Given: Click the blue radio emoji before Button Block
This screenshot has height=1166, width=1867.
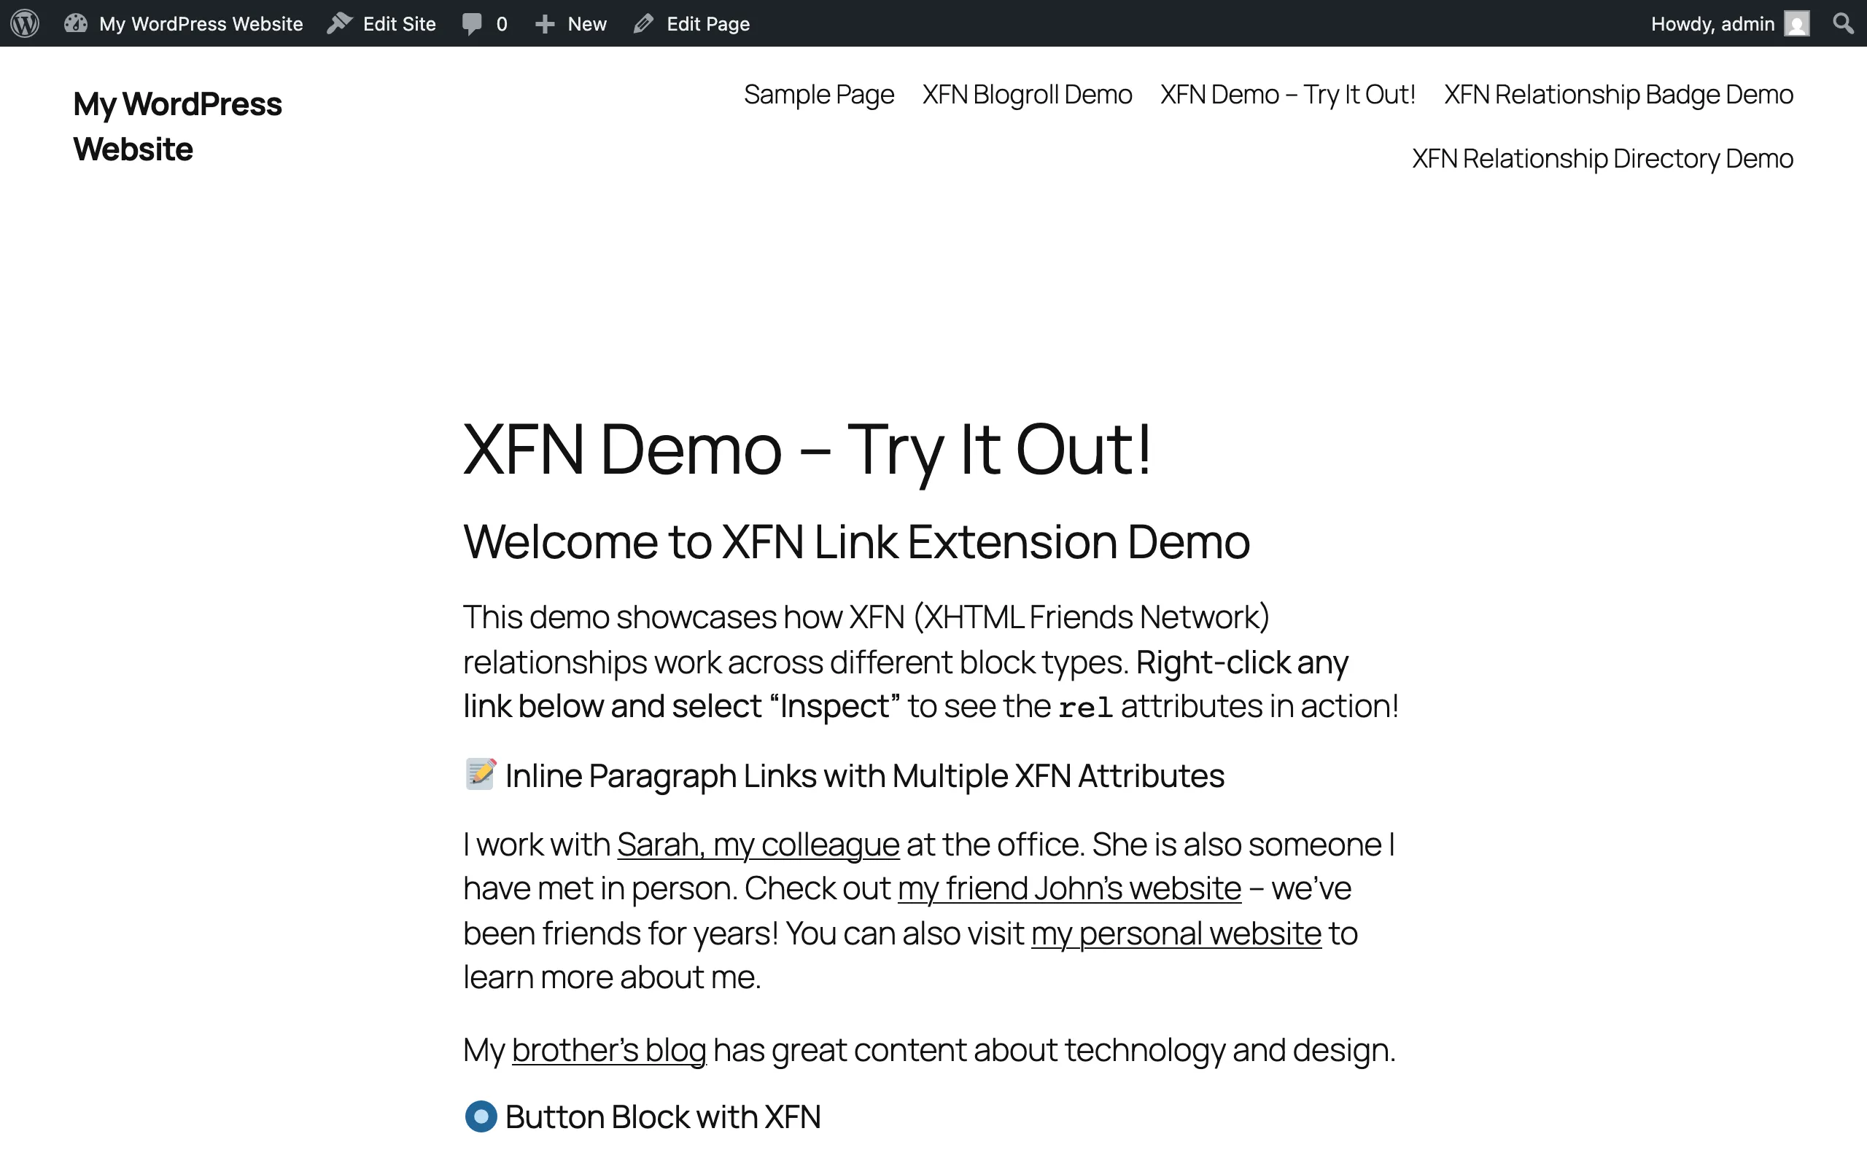Looking at the screenshot, I should (481, 1116).
